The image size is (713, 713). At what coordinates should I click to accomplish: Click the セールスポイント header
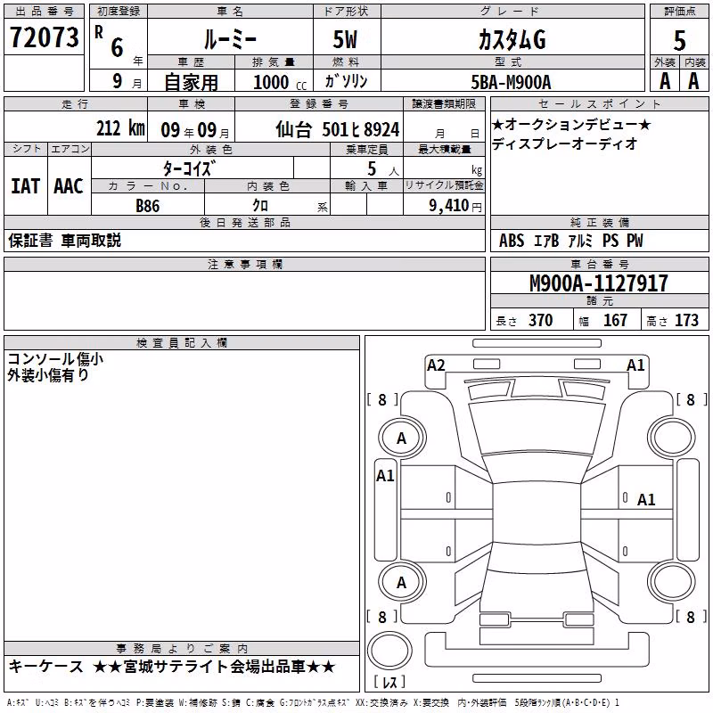(x=599, y=104)
